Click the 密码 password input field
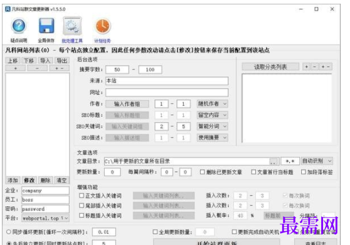The width and height of the screenshot is (350, 245). pyautogui.click(x=46, y=209)
